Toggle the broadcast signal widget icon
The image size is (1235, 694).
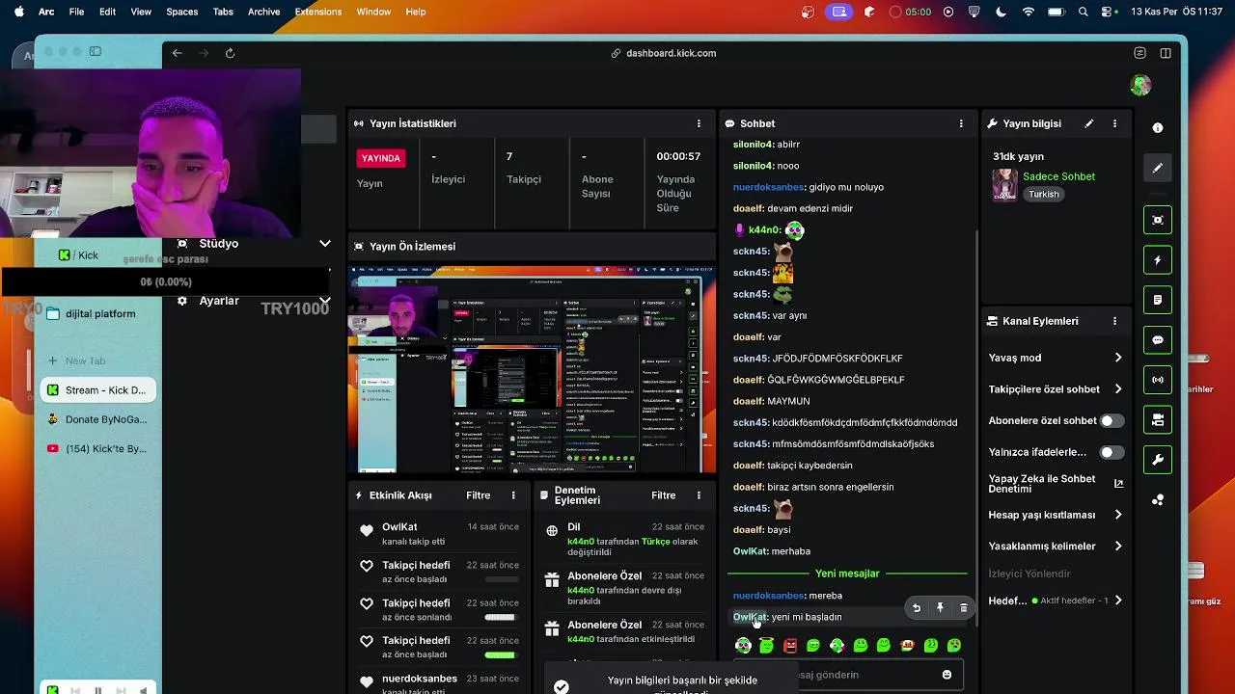click(x=1158, y=380)
